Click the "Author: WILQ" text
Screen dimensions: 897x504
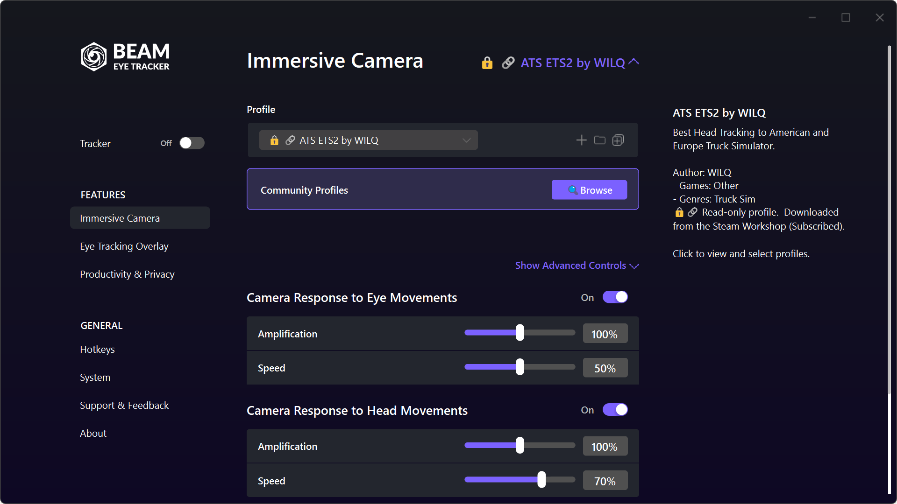[702, 173]
